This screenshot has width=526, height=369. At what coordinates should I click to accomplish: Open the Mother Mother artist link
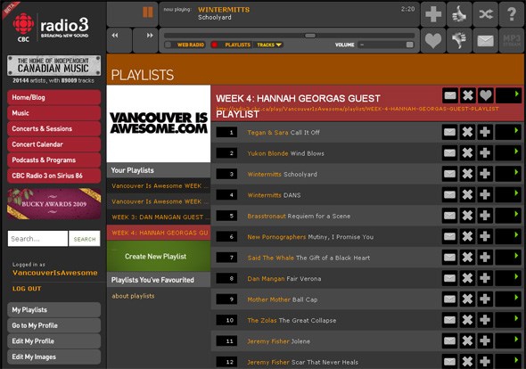coord(268,299)
